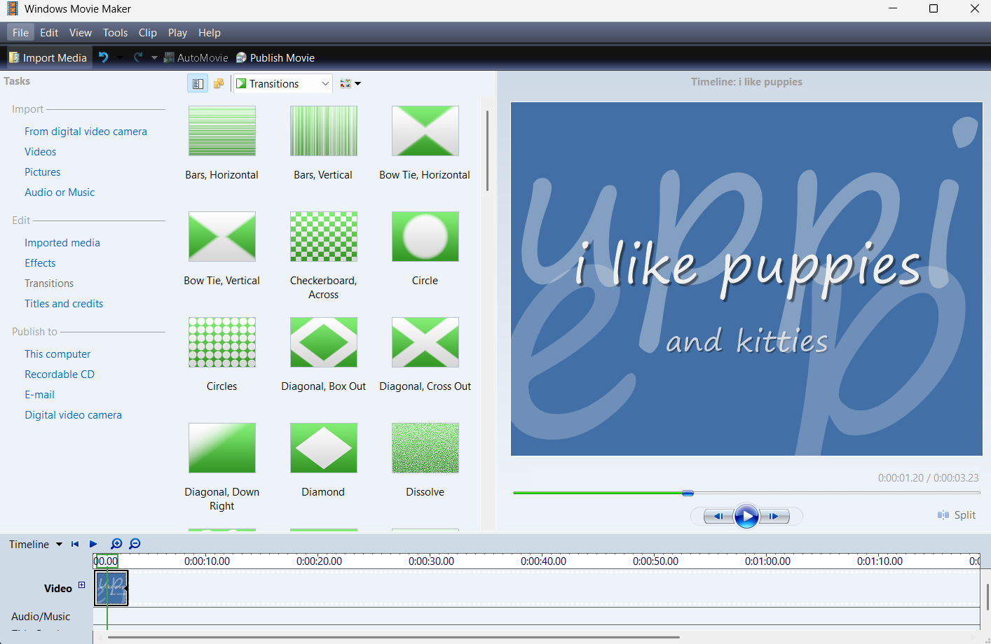Viewport: 991px width, 644px height.
Task: Import From digital video camera
Action: (86, 132)
